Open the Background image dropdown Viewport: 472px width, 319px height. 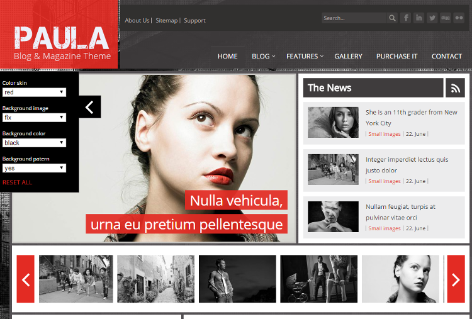(34, 118)
